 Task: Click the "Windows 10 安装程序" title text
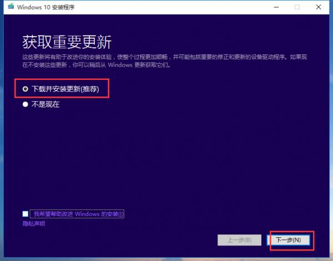tap(46, 7)
